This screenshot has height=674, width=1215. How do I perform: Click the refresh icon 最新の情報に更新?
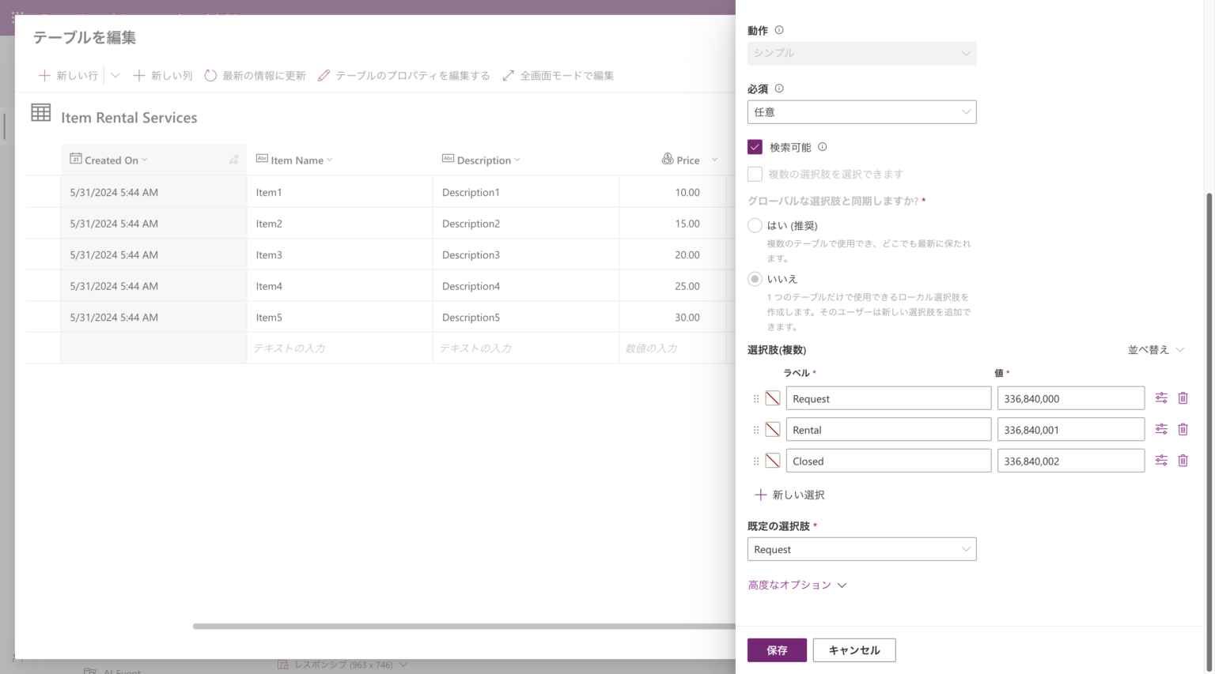210,76
